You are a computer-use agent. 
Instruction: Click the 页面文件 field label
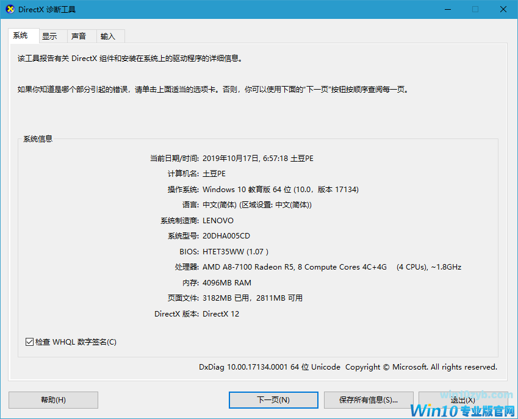[x=183, y=298]
